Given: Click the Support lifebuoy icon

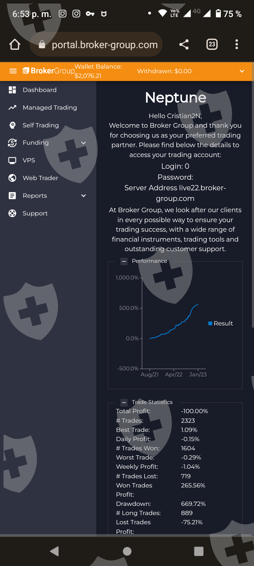Looking at the screenshot, I should tap(12, 213).
